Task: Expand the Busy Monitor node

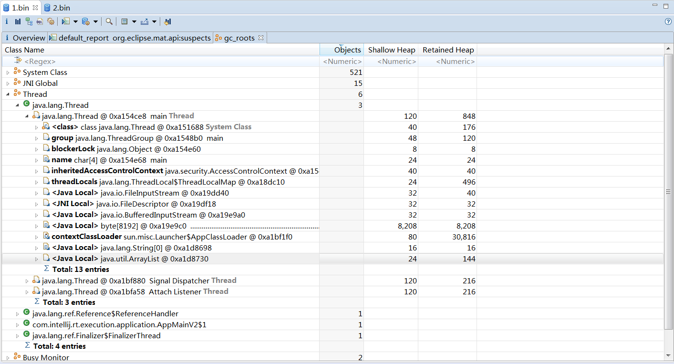Action: (8, 358)
